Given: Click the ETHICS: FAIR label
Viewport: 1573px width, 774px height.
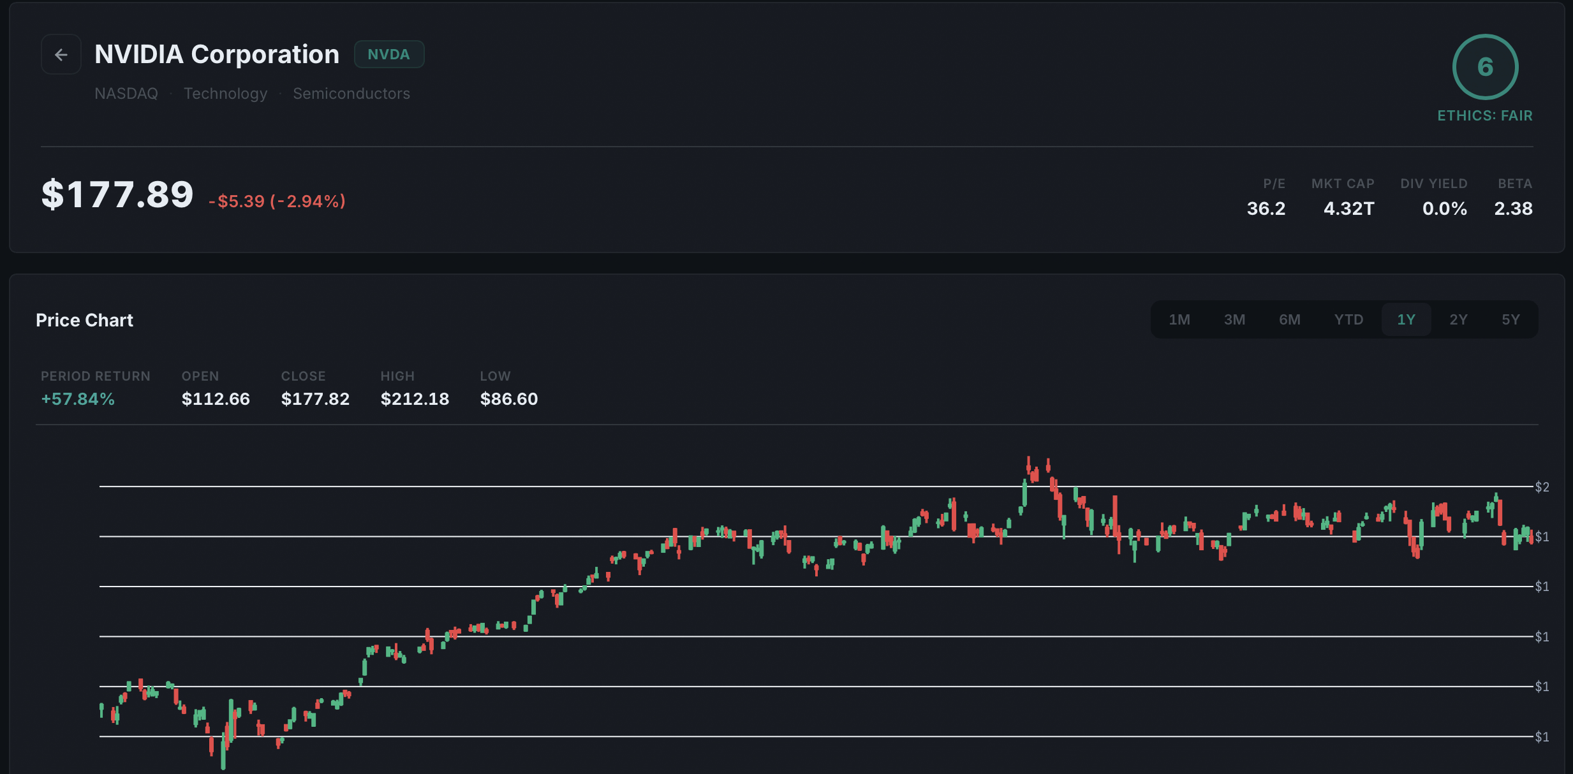Looking at the screenshot, I should (1484, 116).
